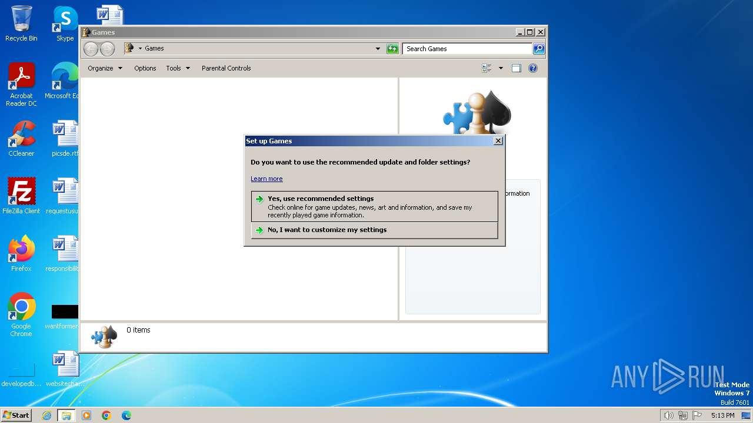Screen dimensions: 753x423
Task: Click the 5:13 PM taskbar clock
Action: pos(722,415)
